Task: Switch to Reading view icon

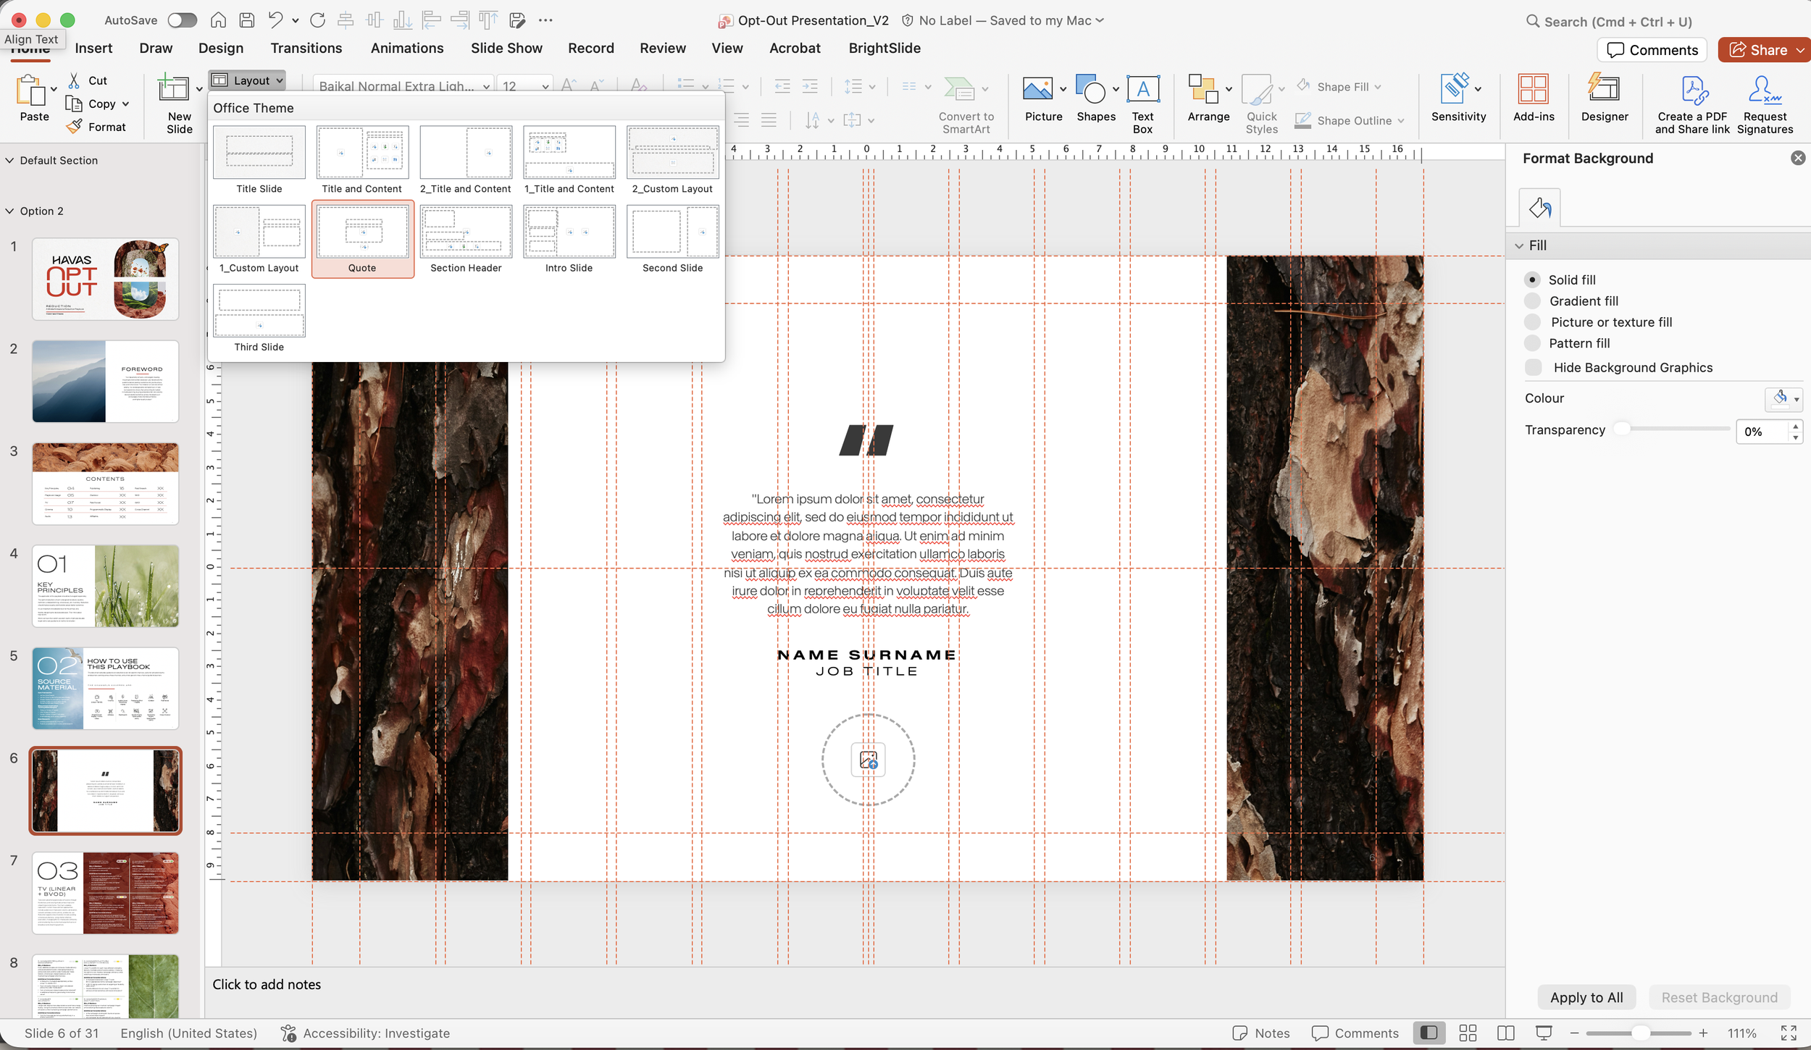Action: click(1505, 1033)
